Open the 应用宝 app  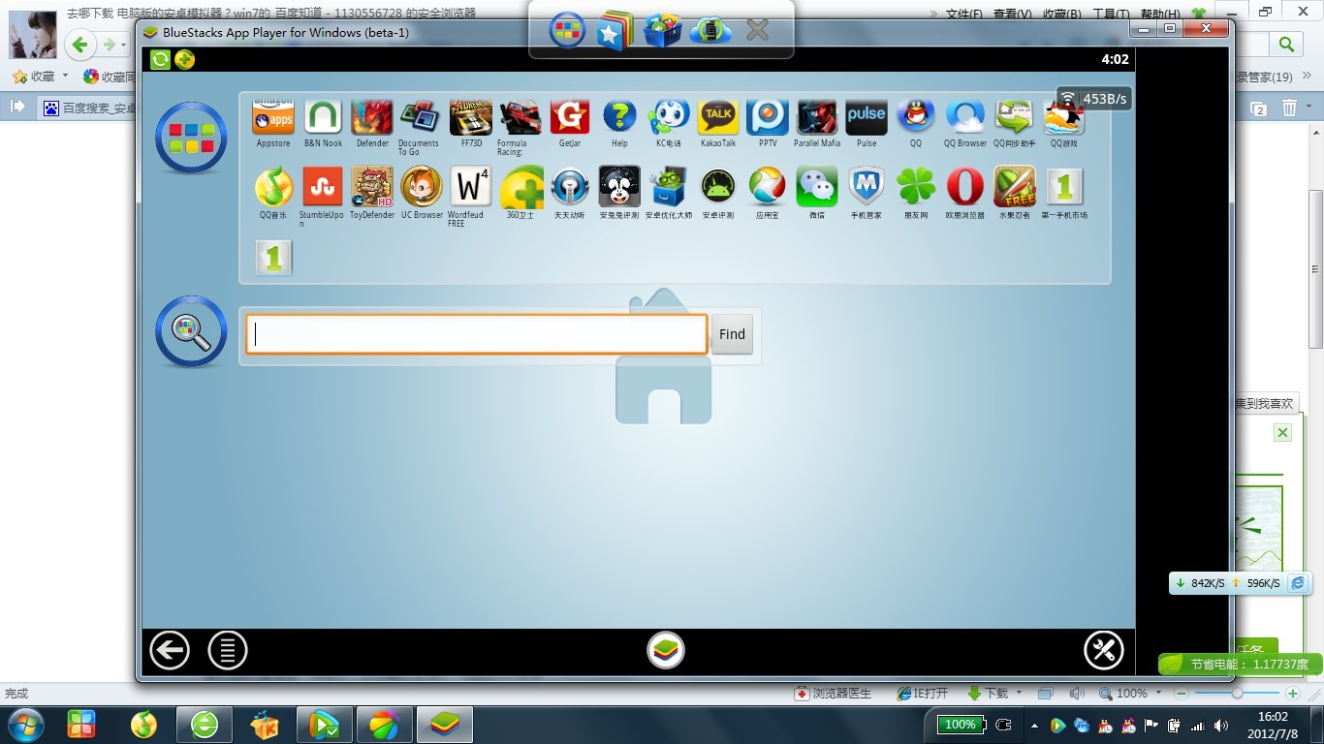pos(768,187)
